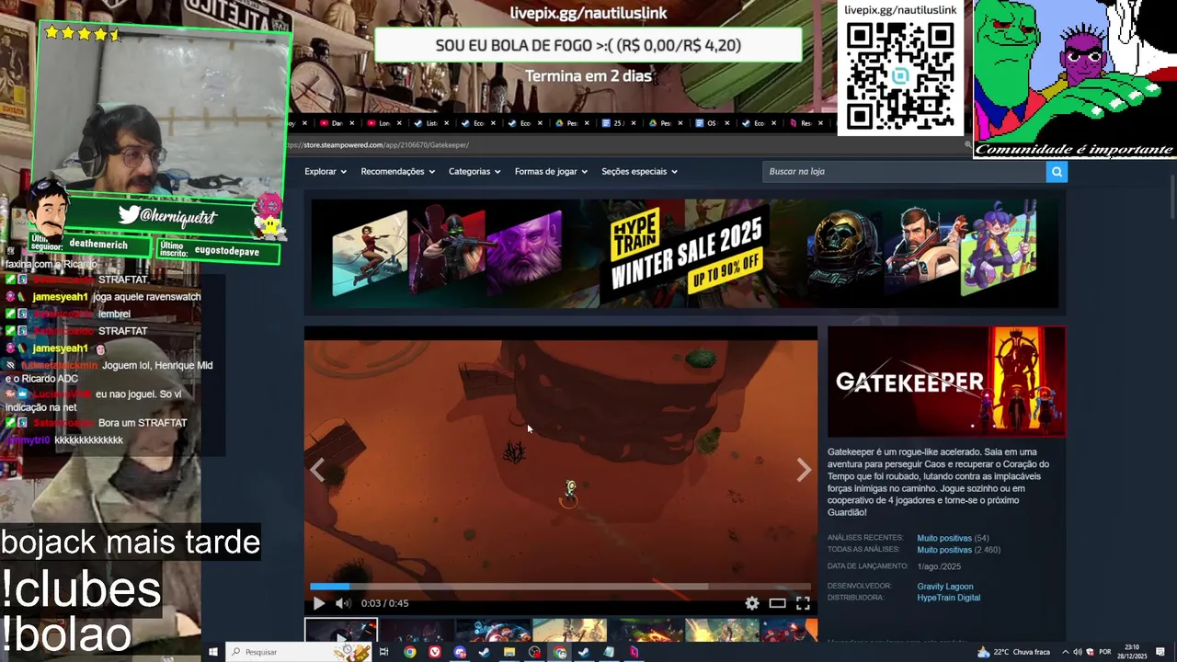Select the third media thumbnail
The image size is (1177, 662).
coord(492,630)
